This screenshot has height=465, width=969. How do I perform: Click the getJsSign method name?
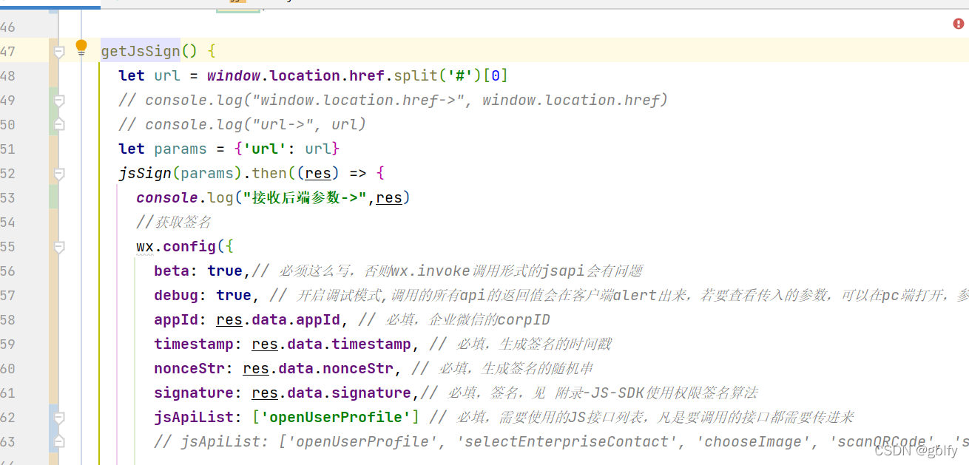pos(141,52)
